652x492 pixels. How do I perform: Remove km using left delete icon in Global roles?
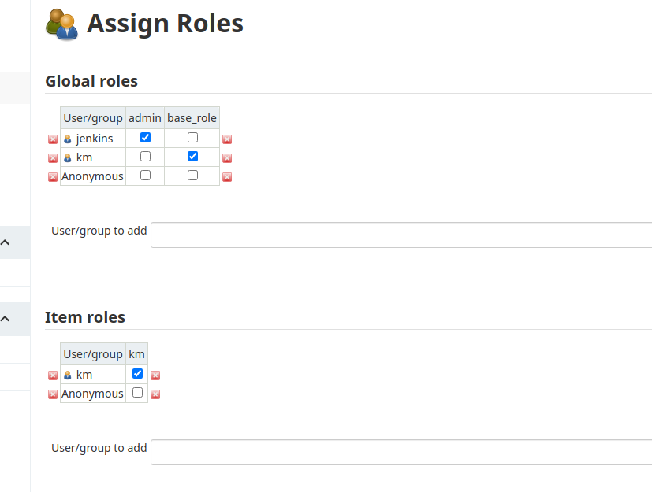(x=53, y=158)
